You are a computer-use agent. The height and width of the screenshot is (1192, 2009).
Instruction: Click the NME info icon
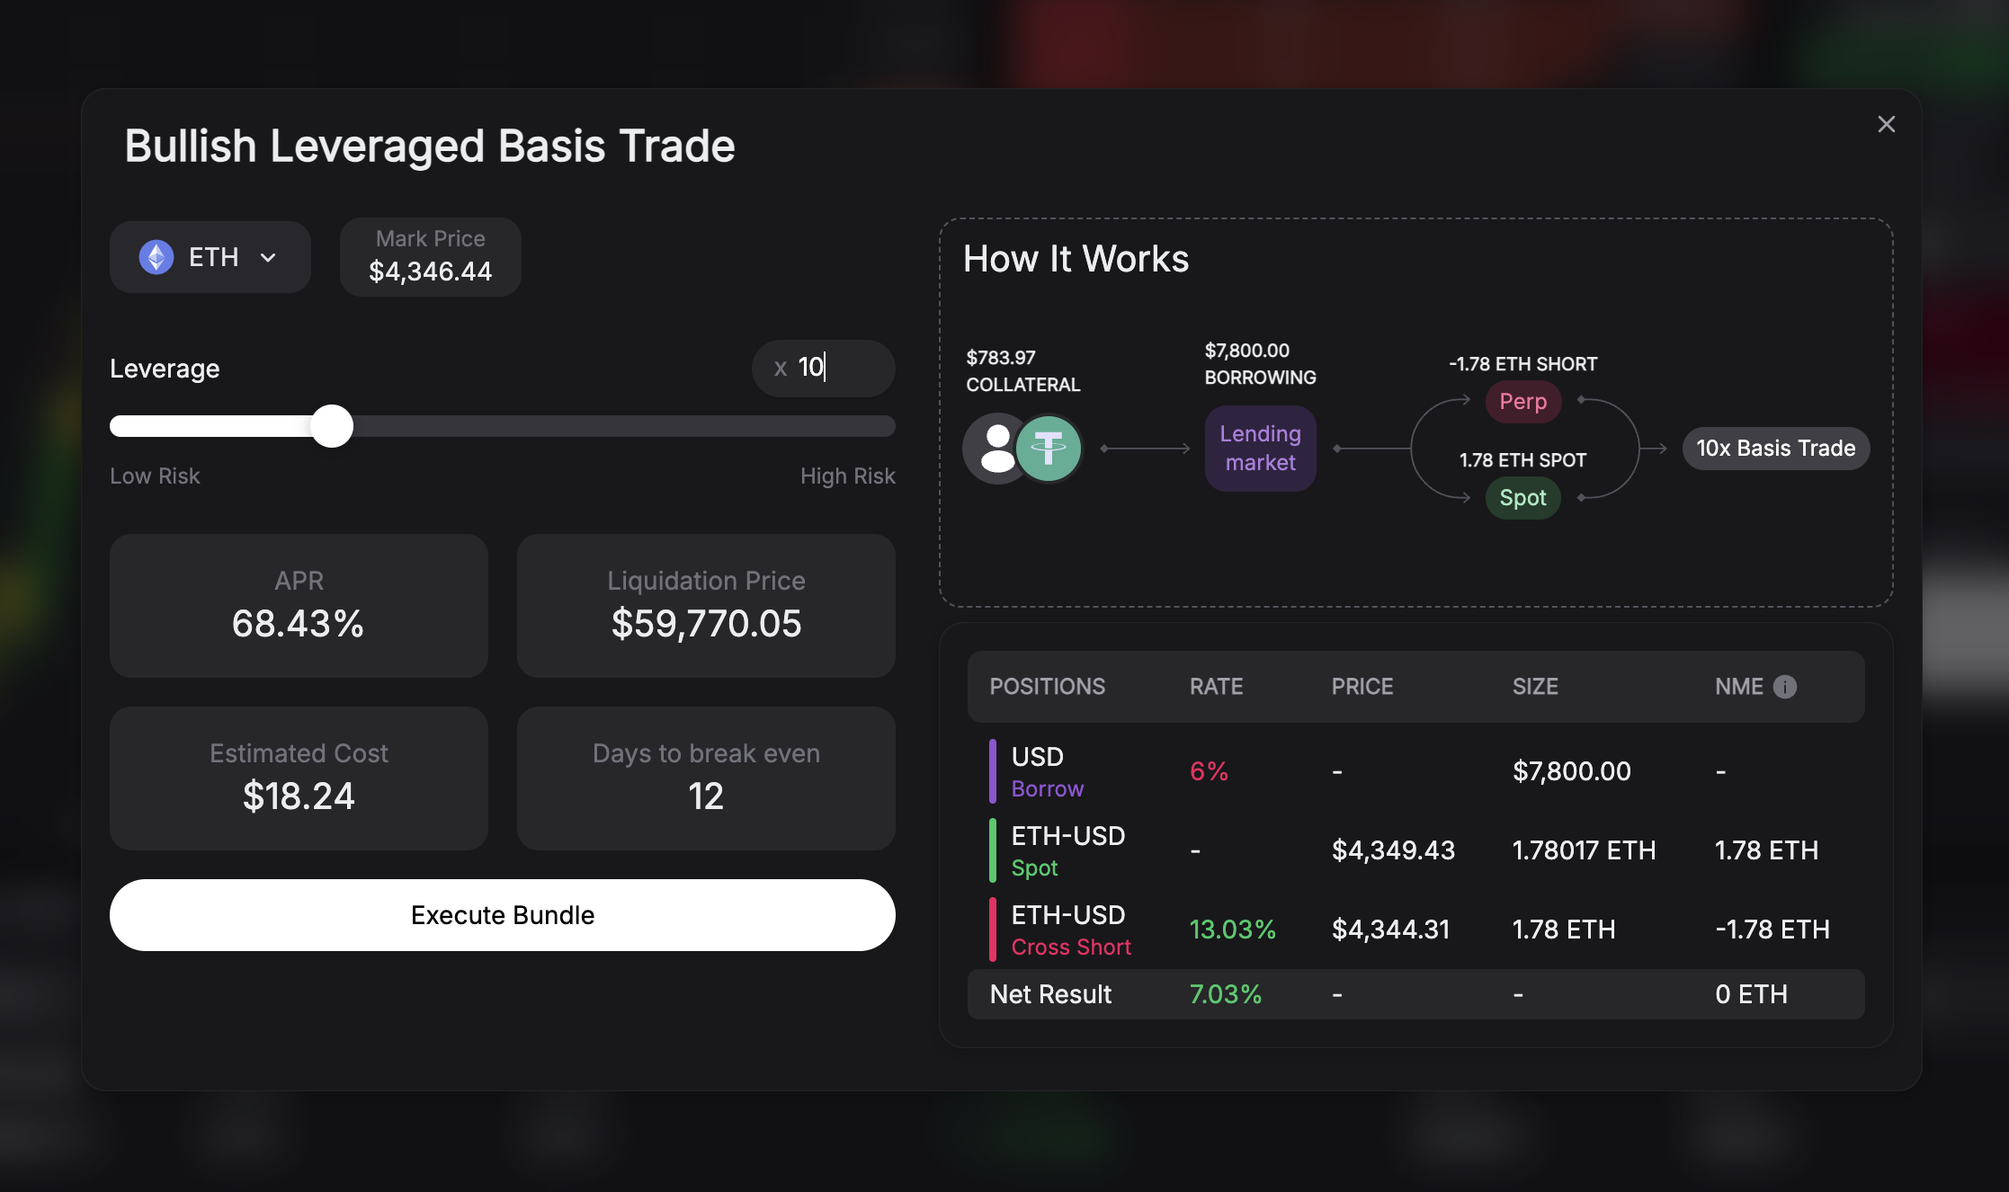click(1785, 687)
